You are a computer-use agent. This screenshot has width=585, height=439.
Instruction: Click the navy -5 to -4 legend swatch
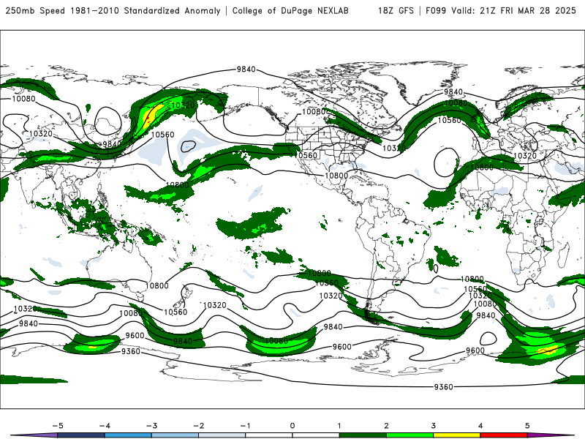click(x=81, y=435)
